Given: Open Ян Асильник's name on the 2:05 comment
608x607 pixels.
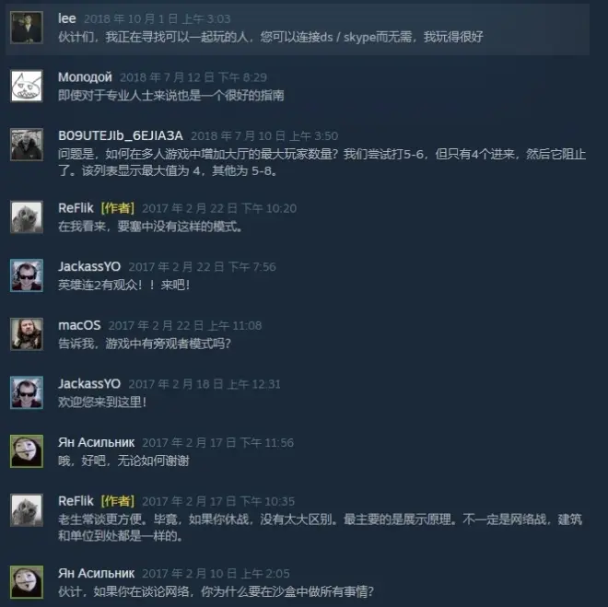Looking at the screenshot, I should tap(96, 573).
